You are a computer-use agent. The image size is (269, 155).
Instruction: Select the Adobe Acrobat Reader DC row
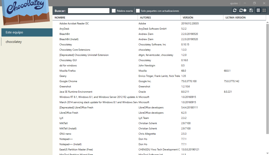click(159, 24)
